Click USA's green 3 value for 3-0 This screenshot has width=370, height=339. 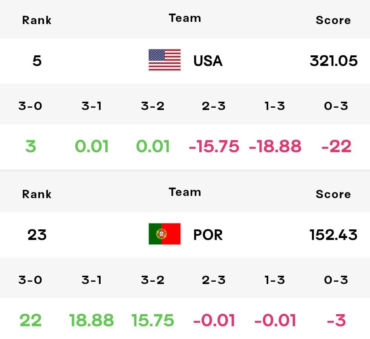31,146
